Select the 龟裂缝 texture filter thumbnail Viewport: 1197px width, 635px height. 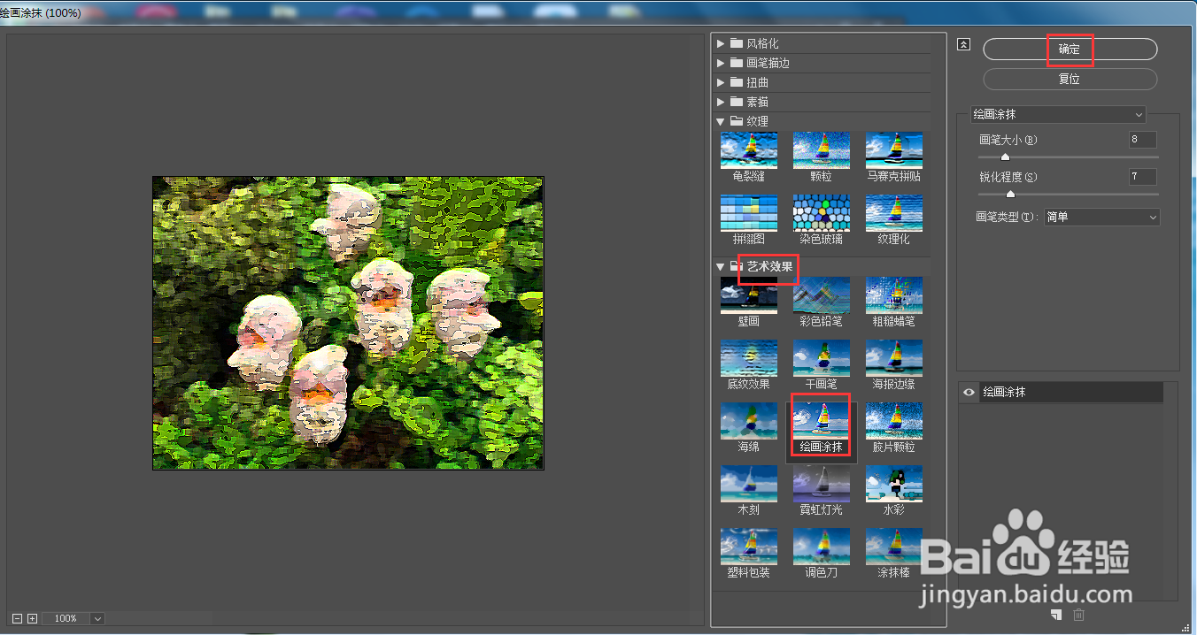(749, 150)
